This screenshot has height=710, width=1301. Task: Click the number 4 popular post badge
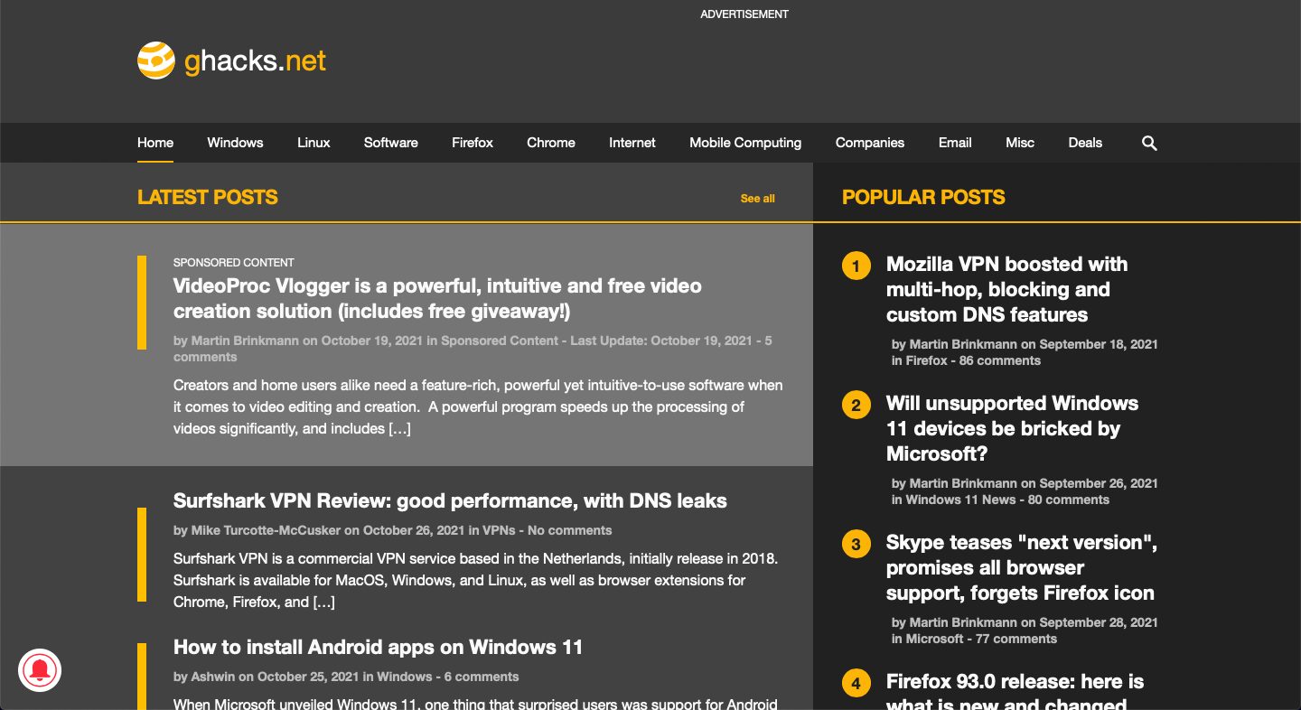click(x=856, y=683)
